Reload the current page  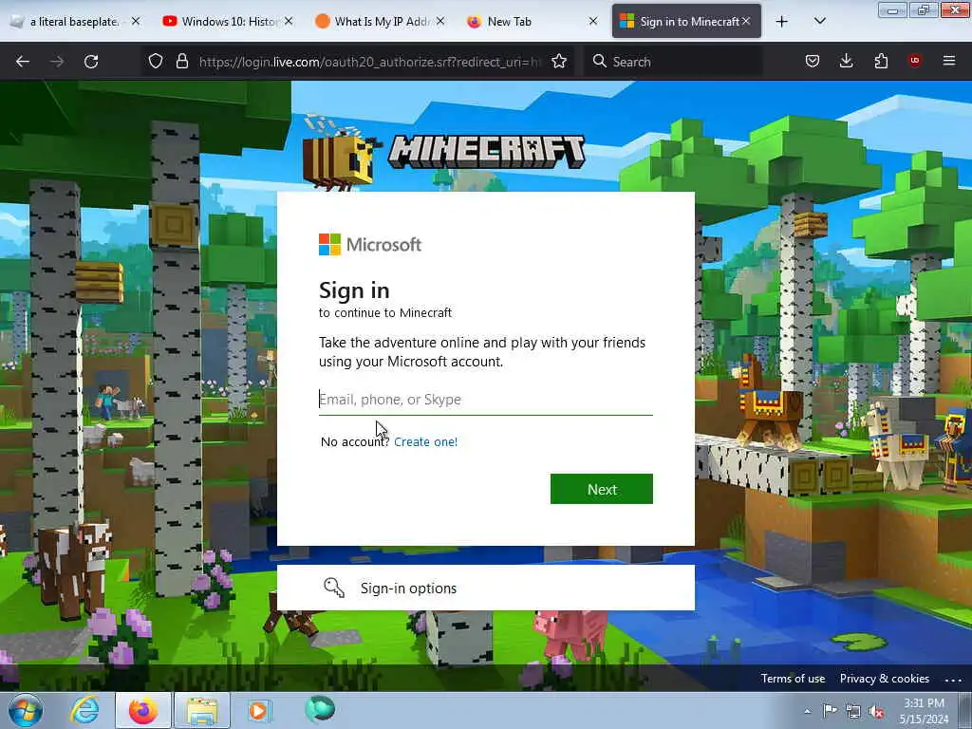(x=91, y=62)
